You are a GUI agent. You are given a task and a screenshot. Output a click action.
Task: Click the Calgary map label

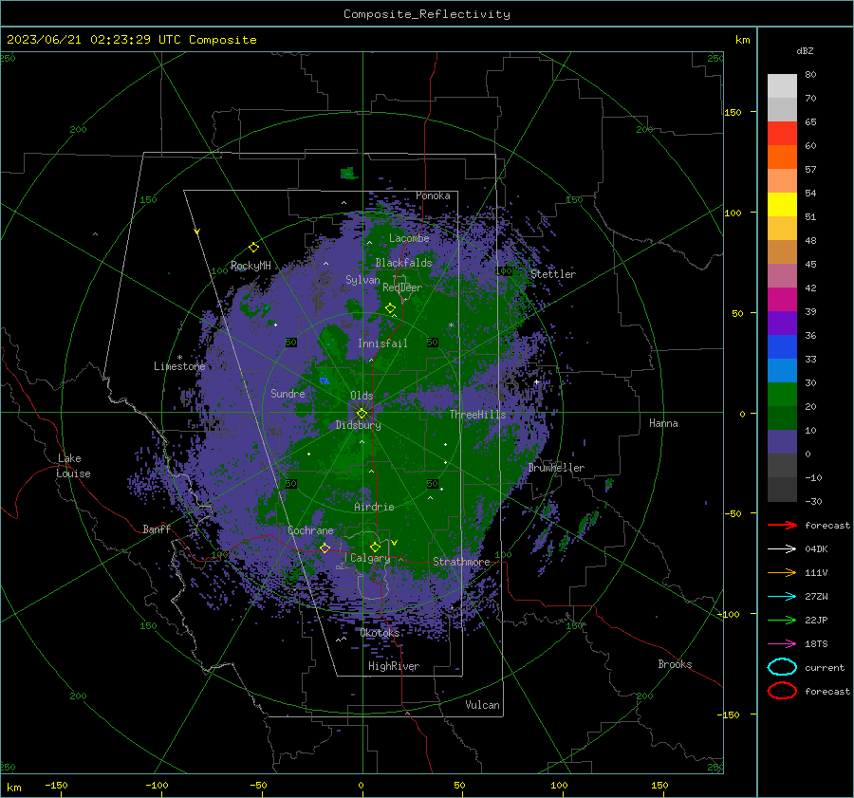click(x=370, y=558)
